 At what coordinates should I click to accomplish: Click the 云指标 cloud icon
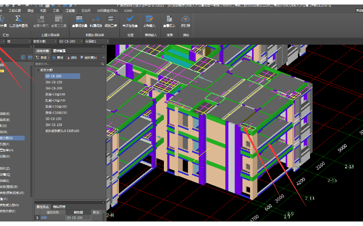tap(186, 19)
